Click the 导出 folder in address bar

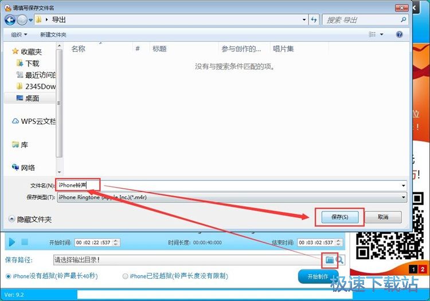[x=58, y=19]
